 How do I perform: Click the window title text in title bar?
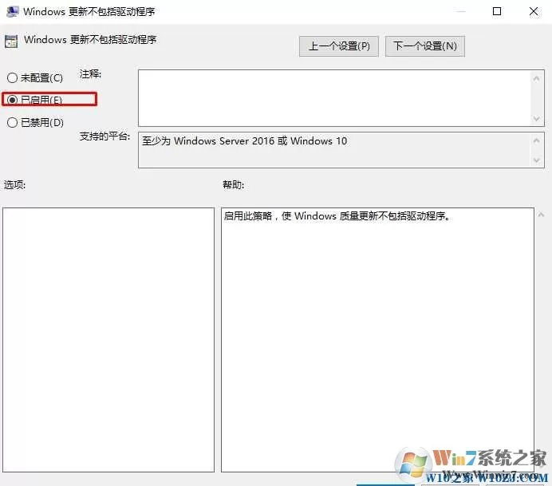[x=89, y=12]
